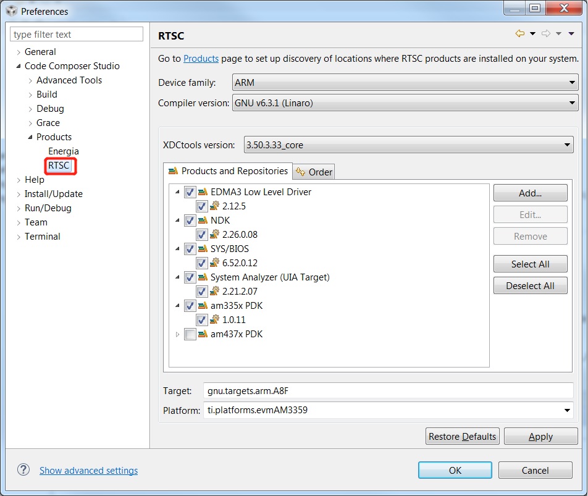Open the preferences view menu arrow
This screenshot has width=588, height=496.
coord(571,34)
